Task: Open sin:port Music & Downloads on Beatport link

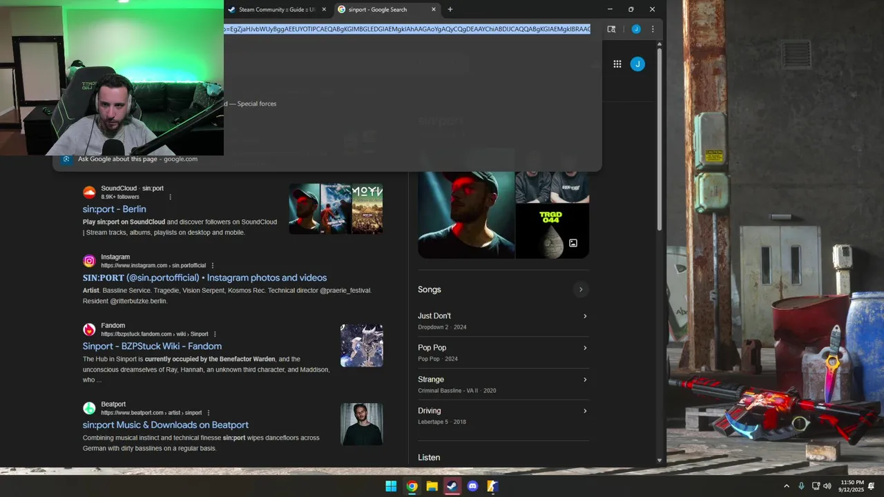Action: click(166, 425)
